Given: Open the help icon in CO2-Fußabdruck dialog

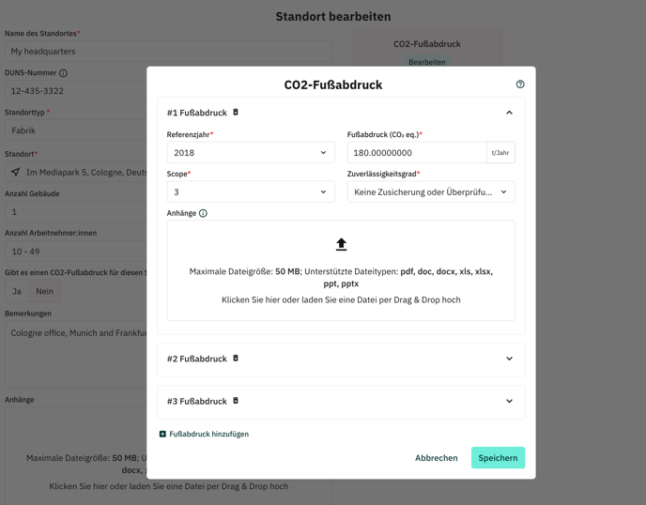Looking at the screenshot, I should tap(520, 84).
